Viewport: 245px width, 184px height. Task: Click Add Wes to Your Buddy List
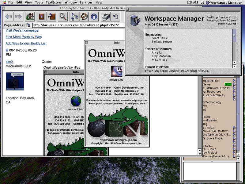click(x=26, y=43)
